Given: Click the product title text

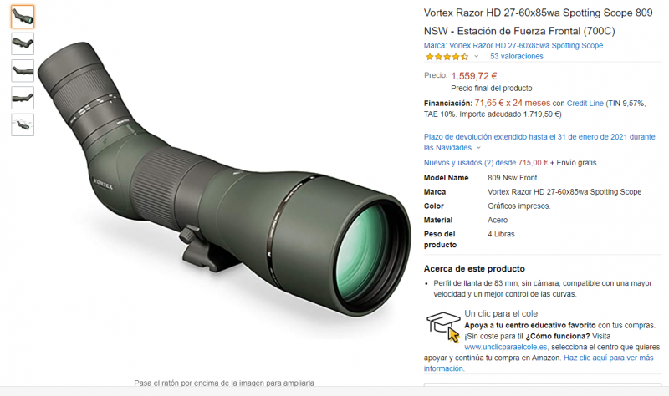Looking at the screenshot, I should point(538,22).
